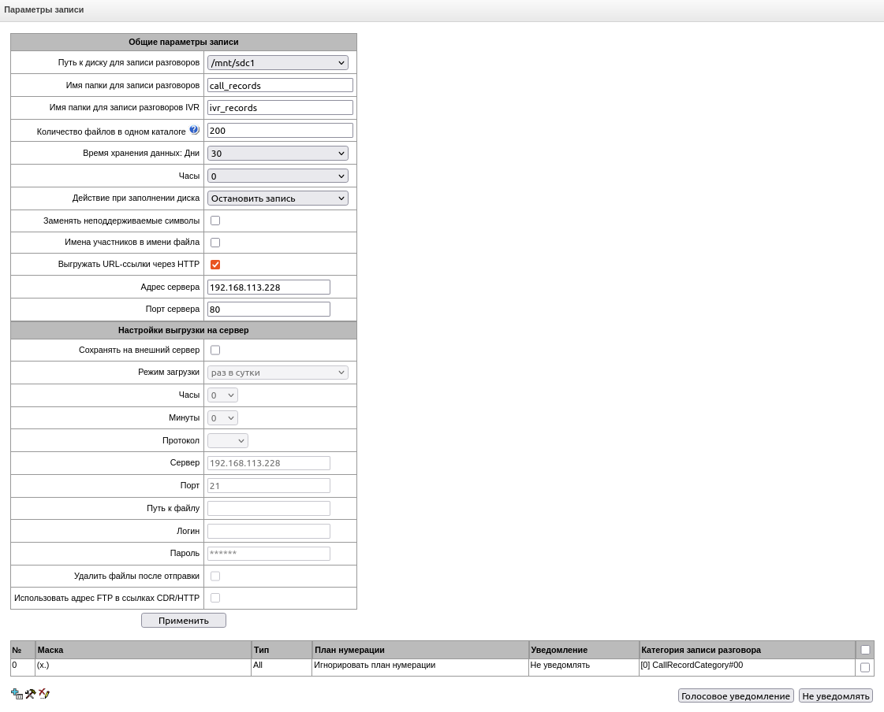Click the add mask row icon
The image size is (884, 712).
click(x=17, y=694)
